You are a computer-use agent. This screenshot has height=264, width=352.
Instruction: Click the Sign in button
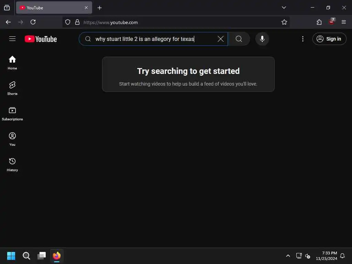pos(329,39)
